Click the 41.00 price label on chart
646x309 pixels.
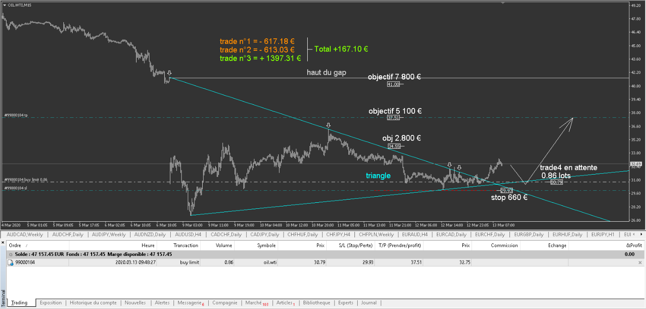coord(393,84)
